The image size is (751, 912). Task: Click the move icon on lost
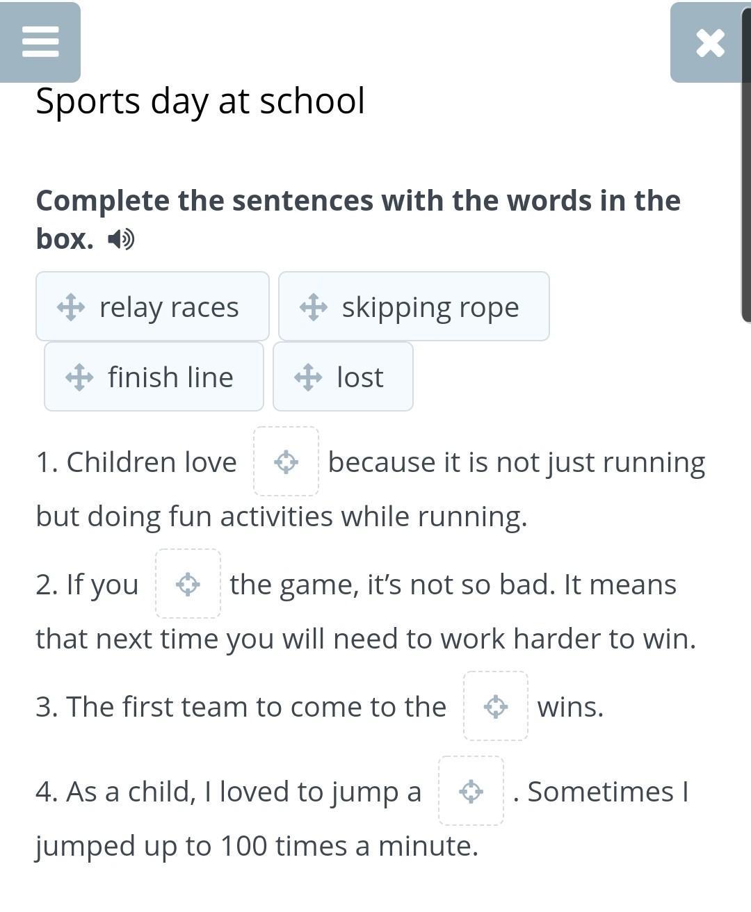308,377
